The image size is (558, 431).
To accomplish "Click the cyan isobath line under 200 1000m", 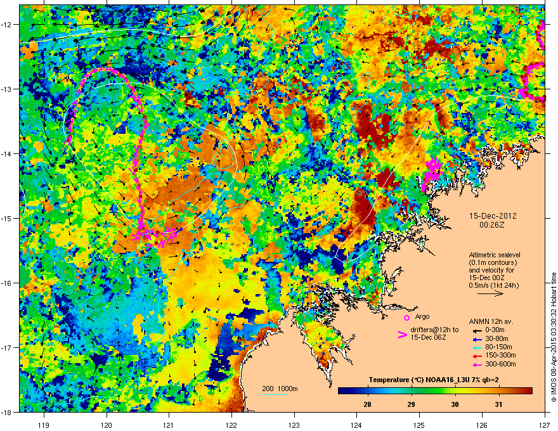I will click(275, 394).
